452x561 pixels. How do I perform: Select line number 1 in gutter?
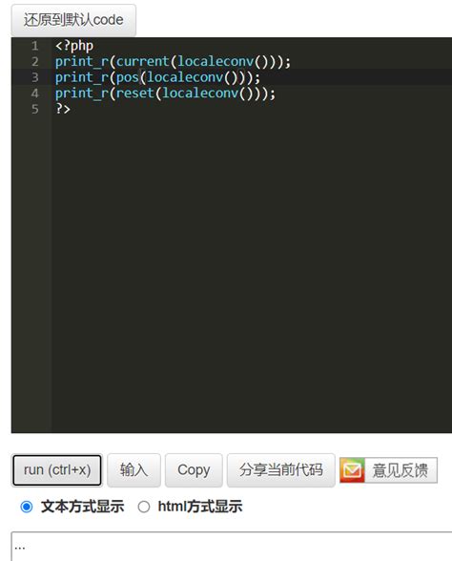point(34,46)
